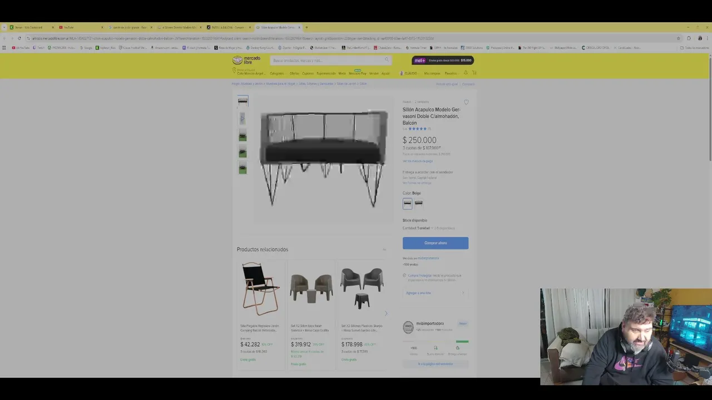Open Favoritos in header
Image resolution: width=712 pixels, height=400 pixels.
(x=451, y=73)
